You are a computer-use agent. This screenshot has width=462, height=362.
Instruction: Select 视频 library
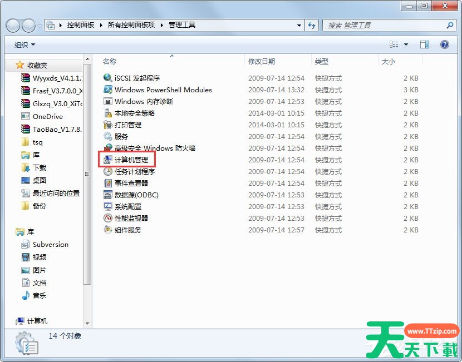click(34, 257)
